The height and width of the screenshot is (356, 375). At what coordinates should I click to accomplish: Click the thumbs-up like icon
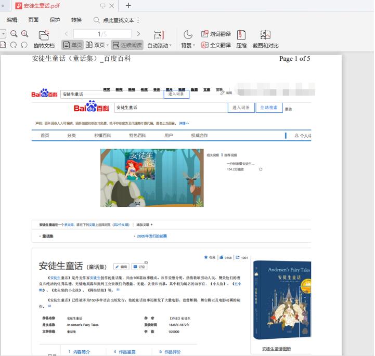tap(222, 257)
